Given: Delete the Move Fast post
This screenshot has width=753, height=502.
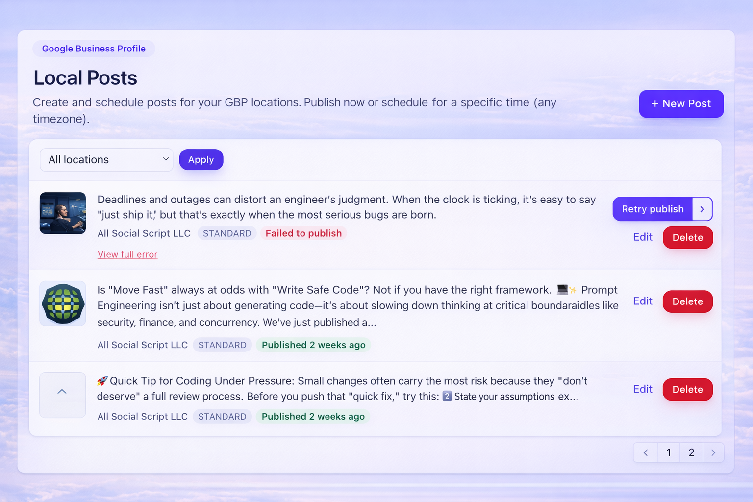Looking at the screenshot, I should pyautogui.click(x=687, y=301).
